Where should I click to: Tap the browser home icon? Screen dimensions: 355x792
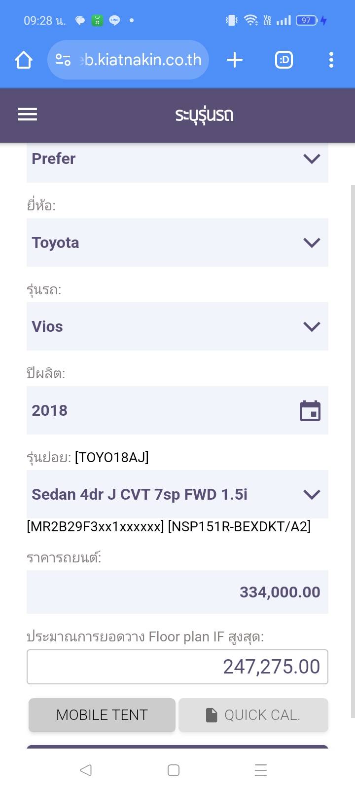(24, 60)
